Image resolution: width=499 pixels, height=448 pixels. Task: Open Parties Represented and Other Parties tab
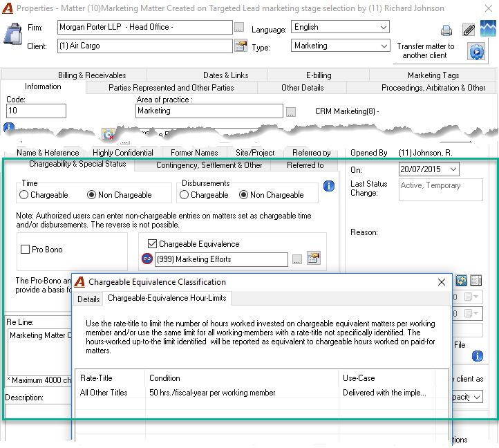pyautogui.click(x=171, y=88)
